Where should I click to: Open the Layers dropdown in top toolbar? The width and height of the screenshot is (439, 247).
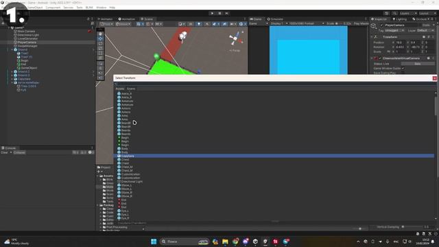[408, 14]
